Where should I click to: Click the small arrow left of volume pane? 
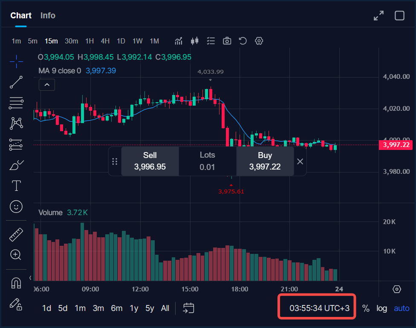tap(30, 278)
